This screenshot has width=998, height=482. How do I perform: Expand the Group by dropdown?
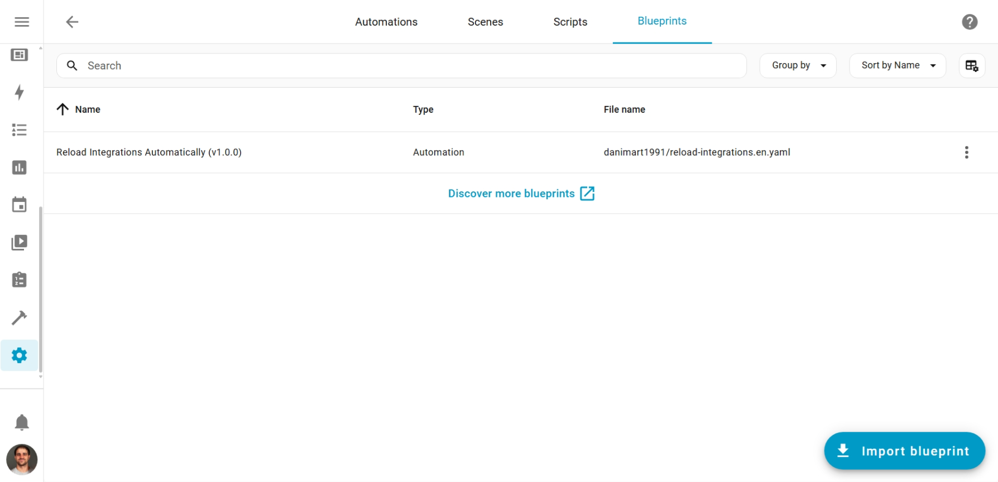pos(798,66)
